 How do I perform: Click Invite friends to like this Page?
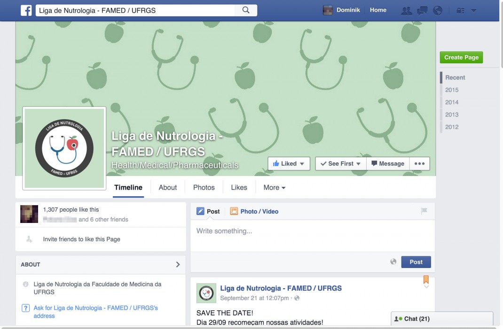pos(81,239)
